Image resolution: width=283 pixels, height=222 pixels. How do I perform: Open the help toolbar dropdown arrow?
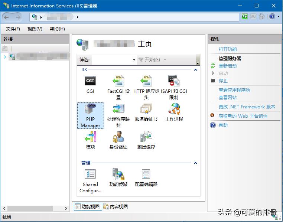(278, 17)
